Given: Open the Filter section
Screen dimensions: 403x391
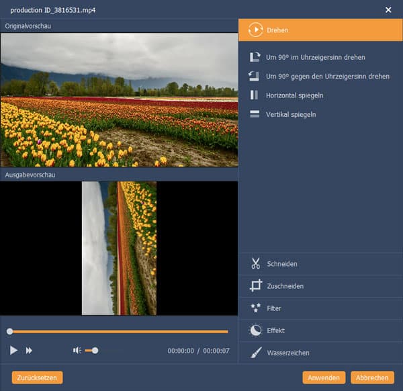Looking at the screenshot, I should [255, 308].
